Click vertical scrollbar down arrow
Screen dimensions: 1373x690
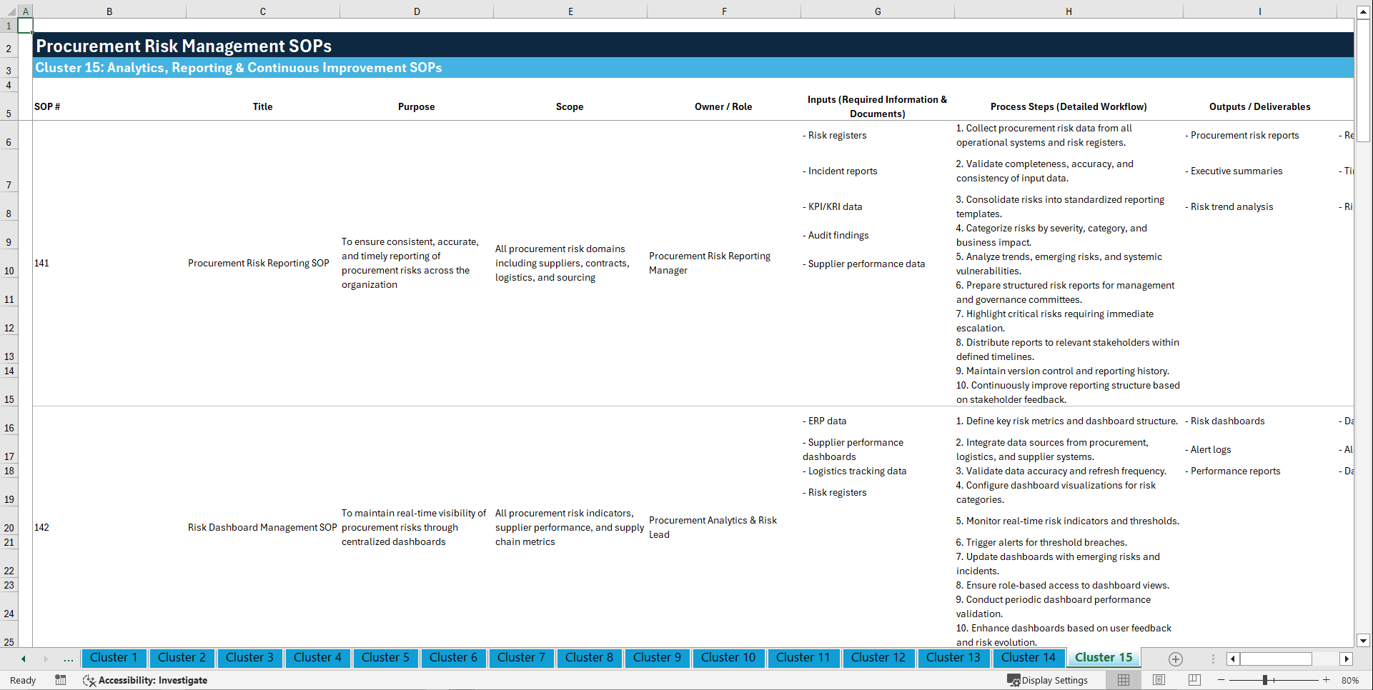click(x=1363, y=641)
